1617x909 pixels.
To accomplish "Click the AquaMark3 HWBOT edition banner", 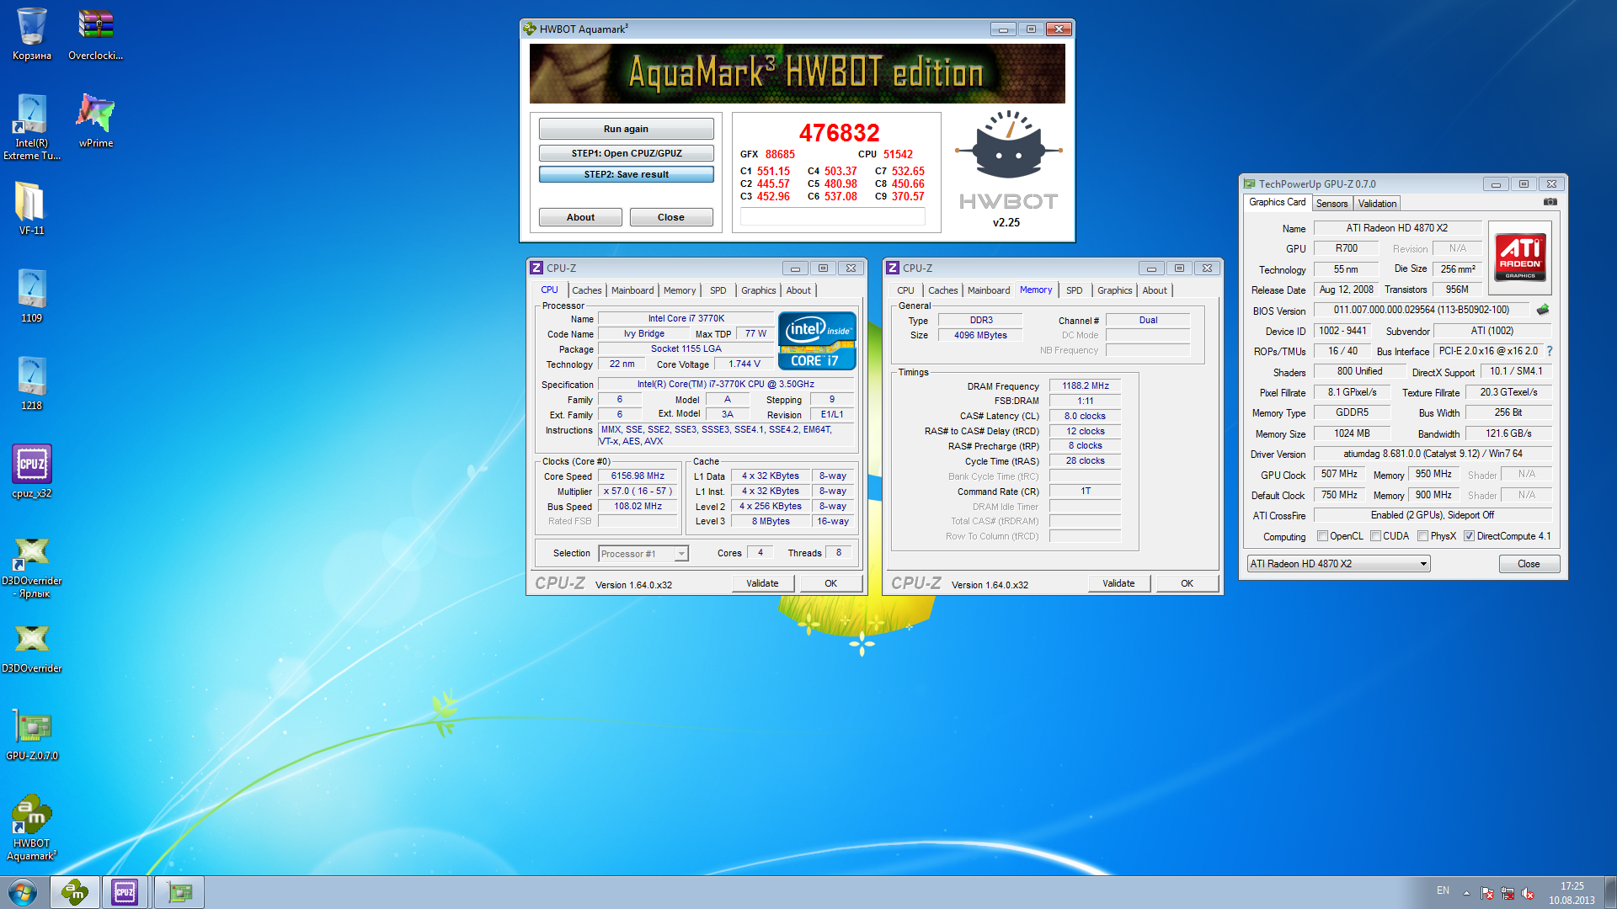I will tap(797, 73).
